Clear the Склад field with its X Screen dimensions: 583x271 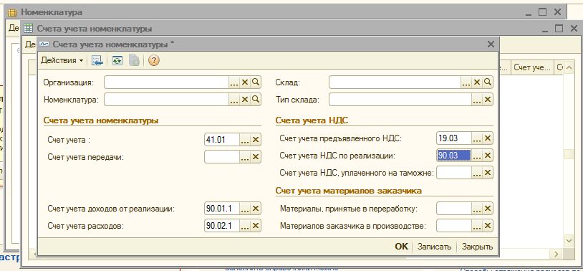[477, 82]
